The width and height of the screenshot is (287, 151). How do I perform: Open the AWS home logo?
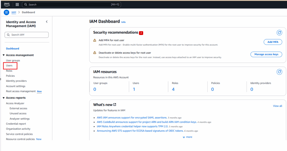pos(7,4)
